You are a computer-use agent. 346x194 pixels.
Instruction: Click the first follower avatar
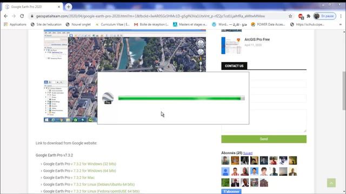pos(225,161)
